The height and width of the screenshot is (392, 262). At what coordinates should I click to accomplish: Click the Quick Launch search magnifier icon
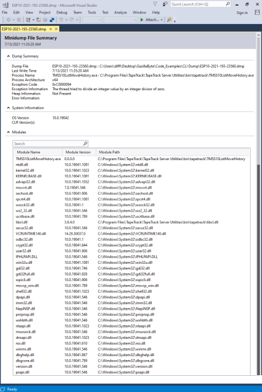pyautogui.click(x=228, y=4)
